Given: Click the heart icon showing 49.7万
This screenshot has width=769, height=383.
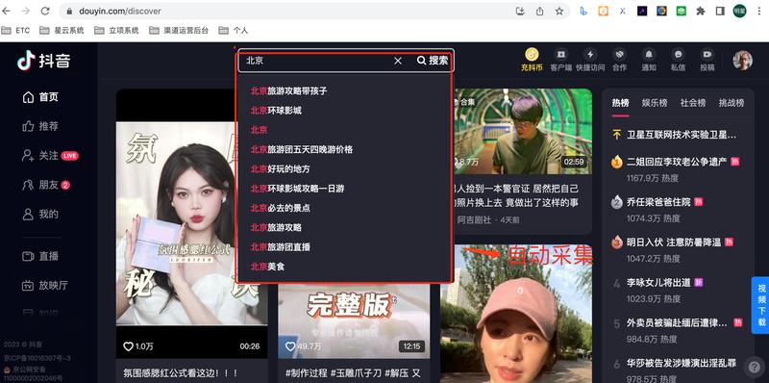Looking at the screenshot, I should tap(290, 346).
